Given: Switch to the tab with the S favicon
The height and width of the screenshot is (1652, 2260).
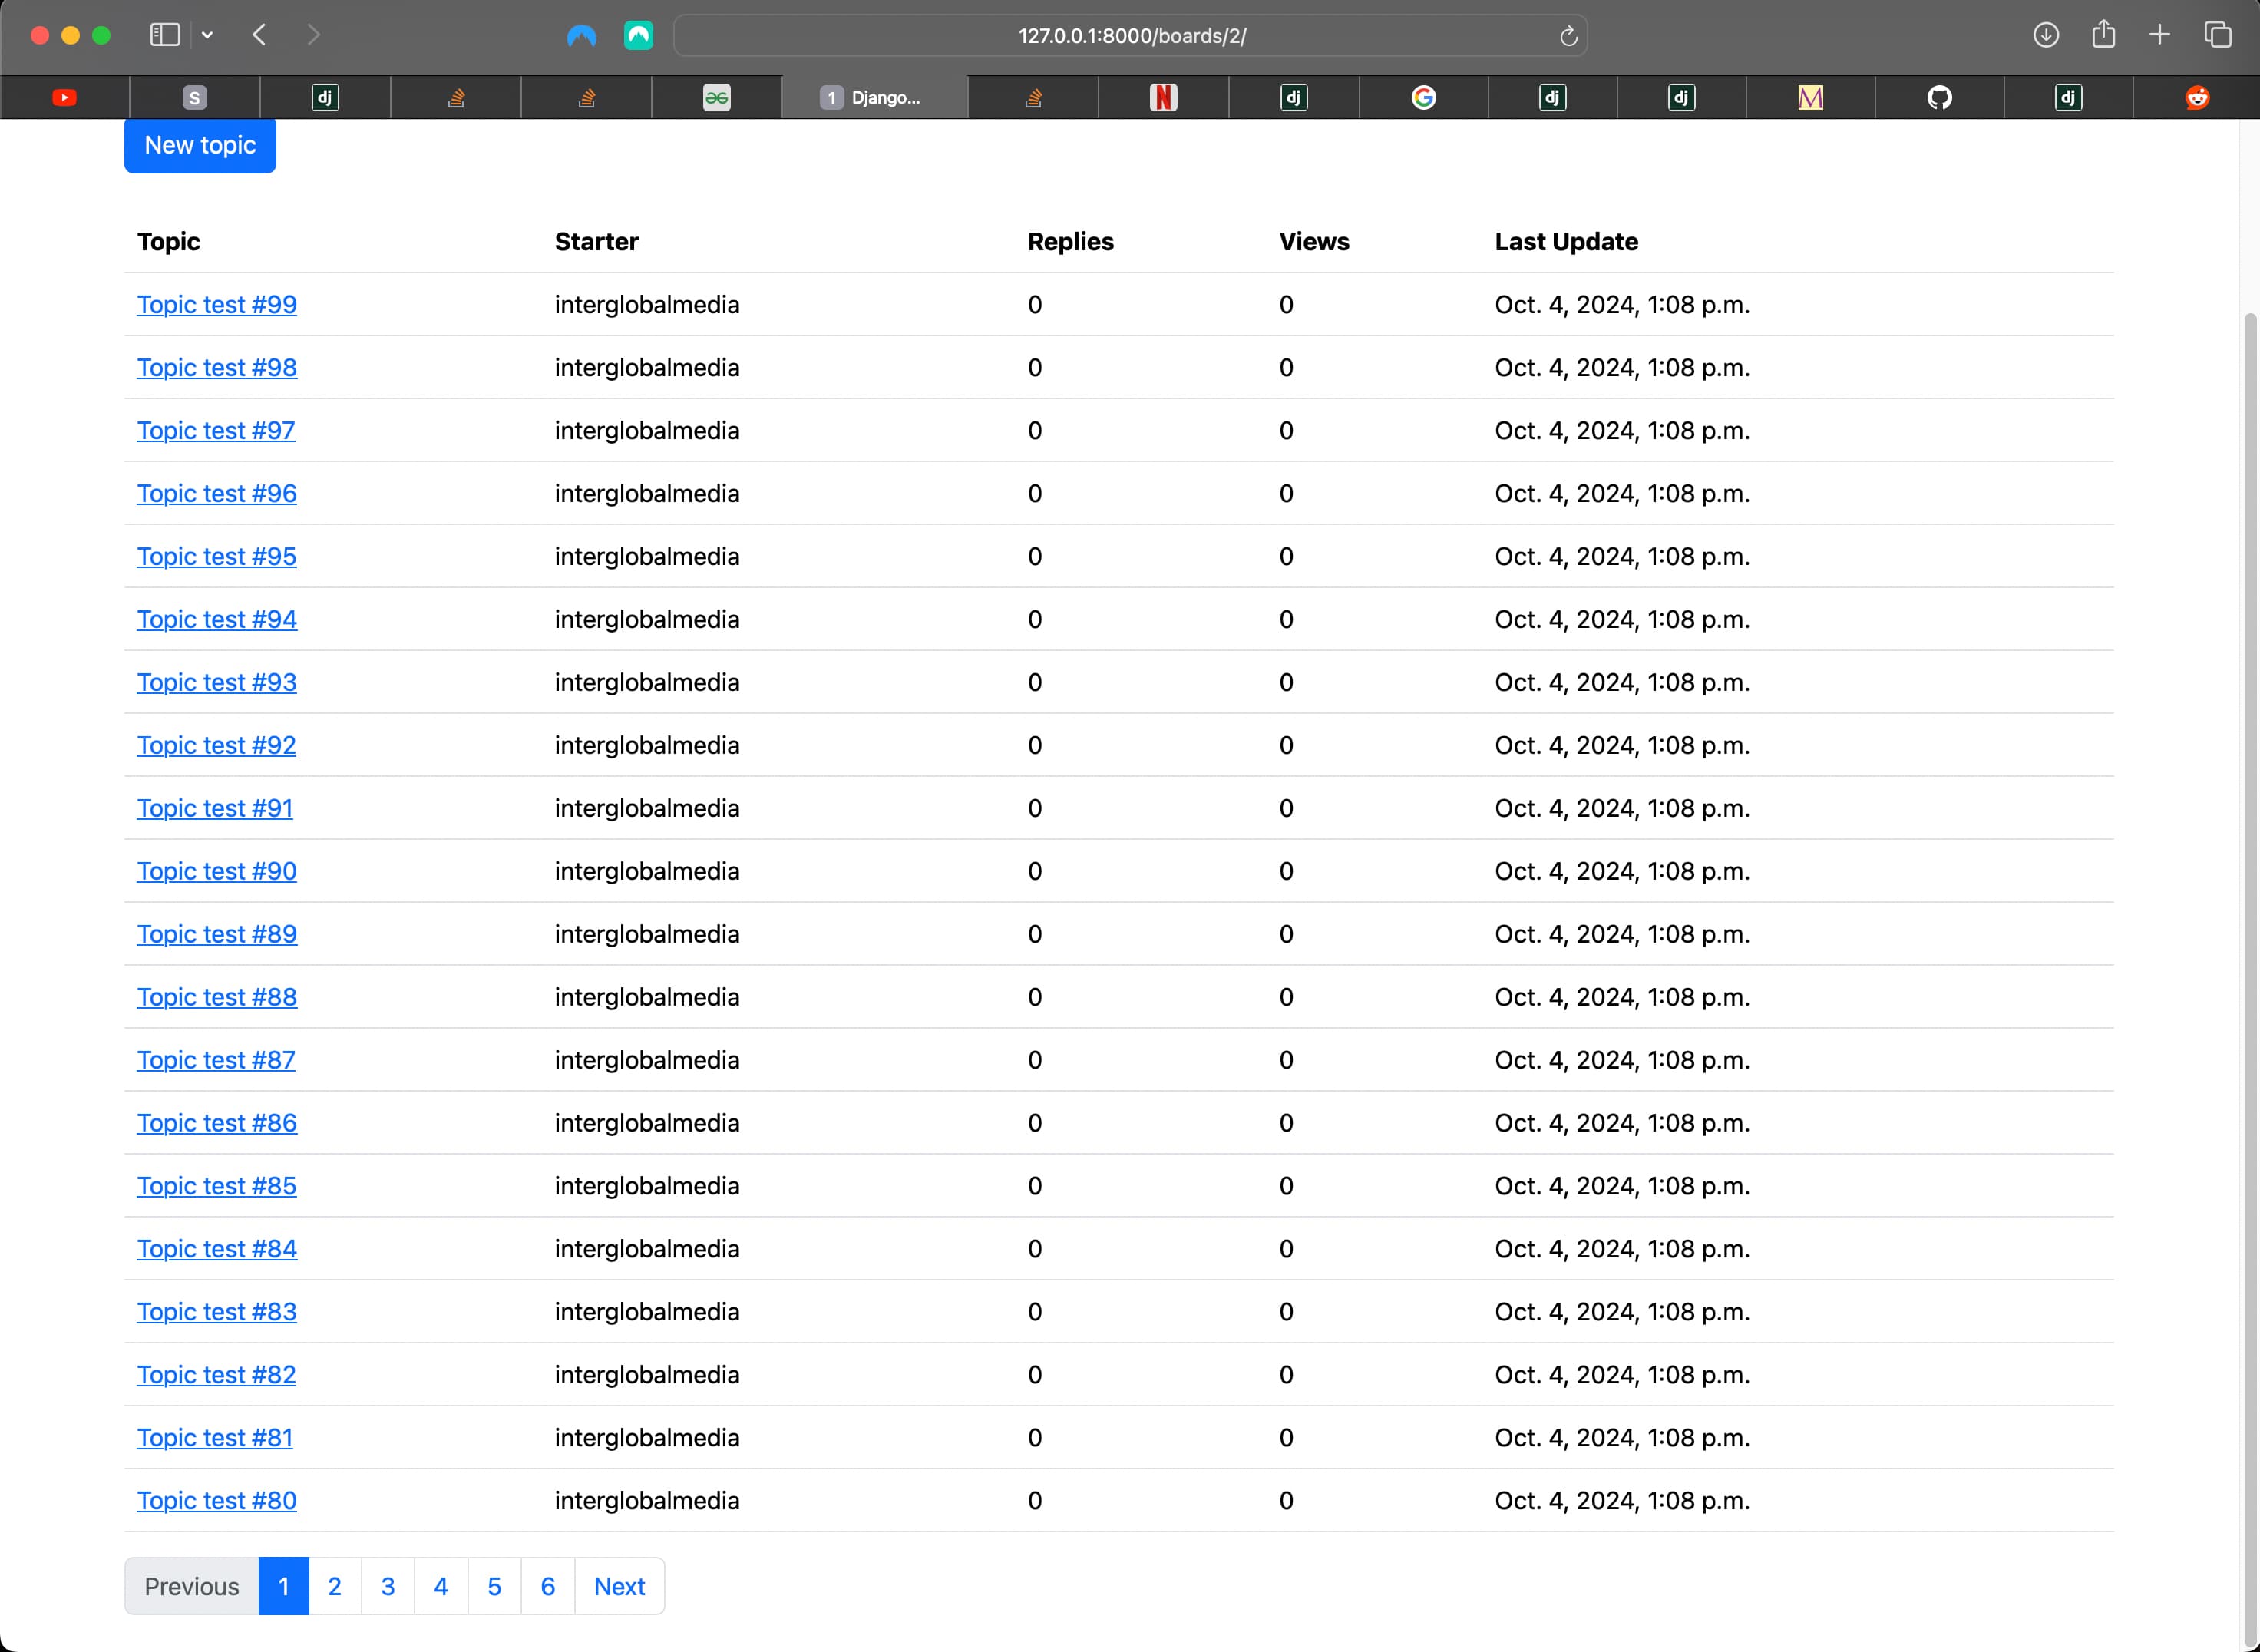Looking at the screenshot, I should pos(195,97).
